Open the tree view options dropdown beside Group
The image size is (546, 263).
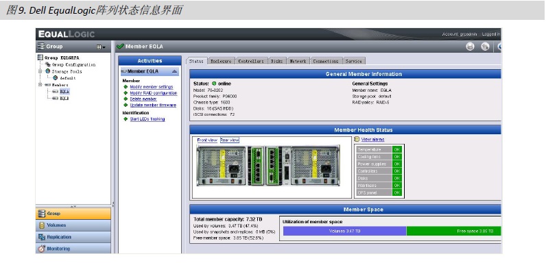pyautogui.click(x=102, y=47)
